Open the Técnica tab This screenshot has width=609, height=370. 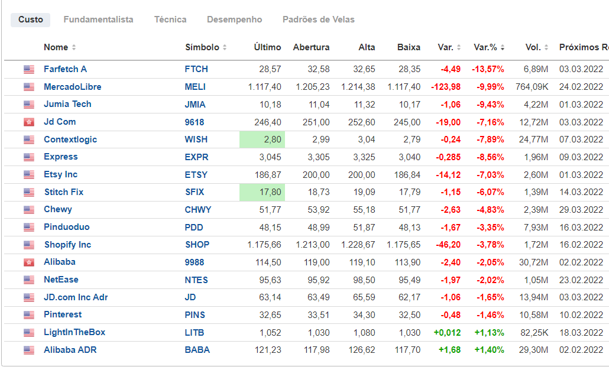(x=170, y=20)
